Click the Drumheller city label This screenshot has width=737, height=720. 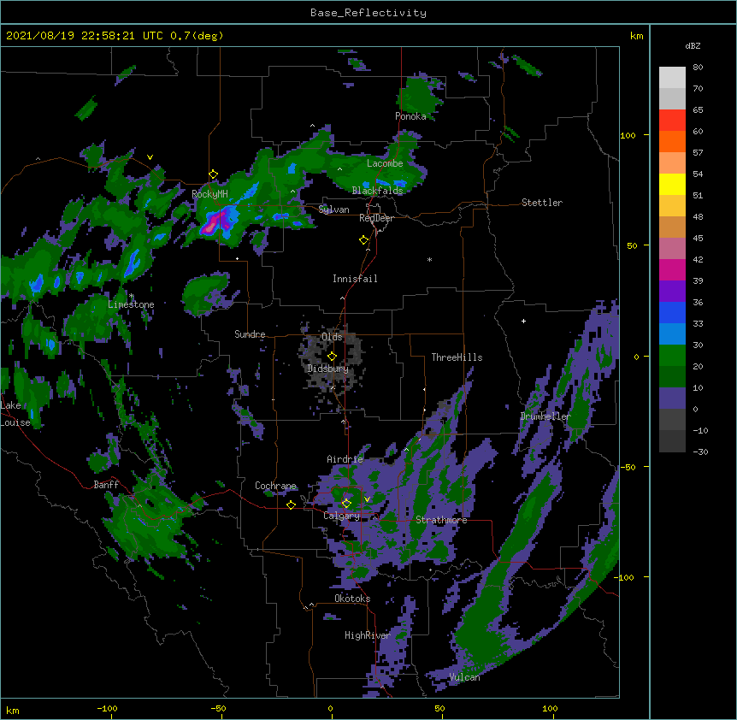point(545,416)
